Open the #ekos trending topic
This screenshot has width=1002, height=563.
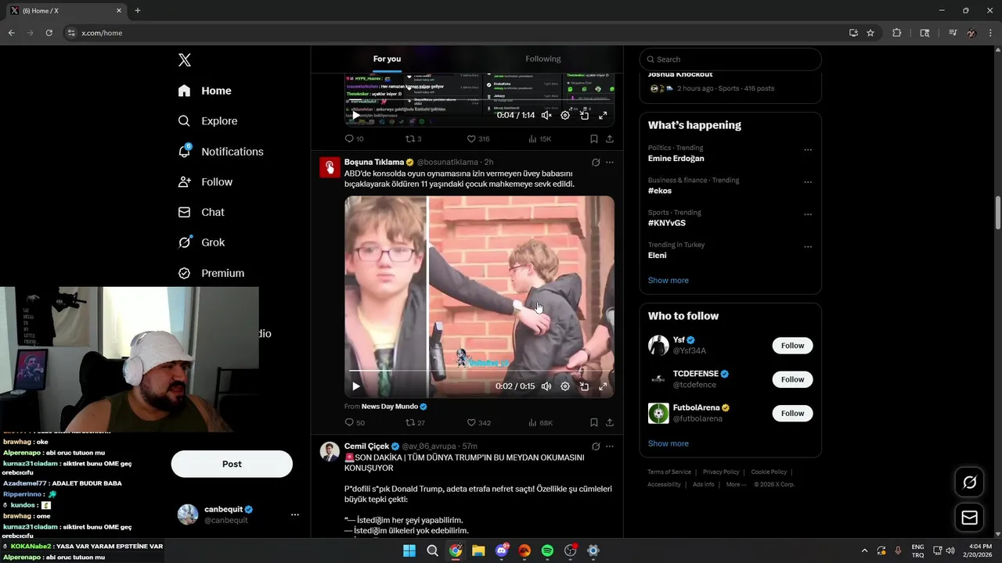click(x=660, y=191)
